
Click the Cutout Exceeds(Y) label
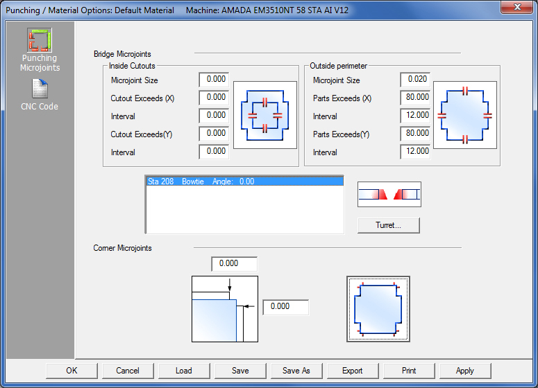pos(142,134)
